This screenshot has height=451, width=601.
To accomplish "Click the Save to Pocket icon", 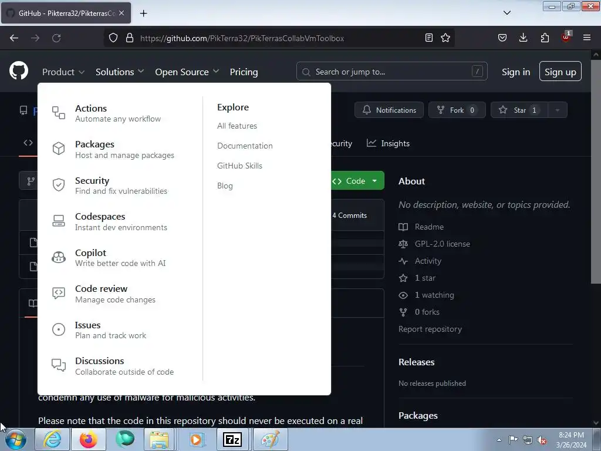I will 502,38.
